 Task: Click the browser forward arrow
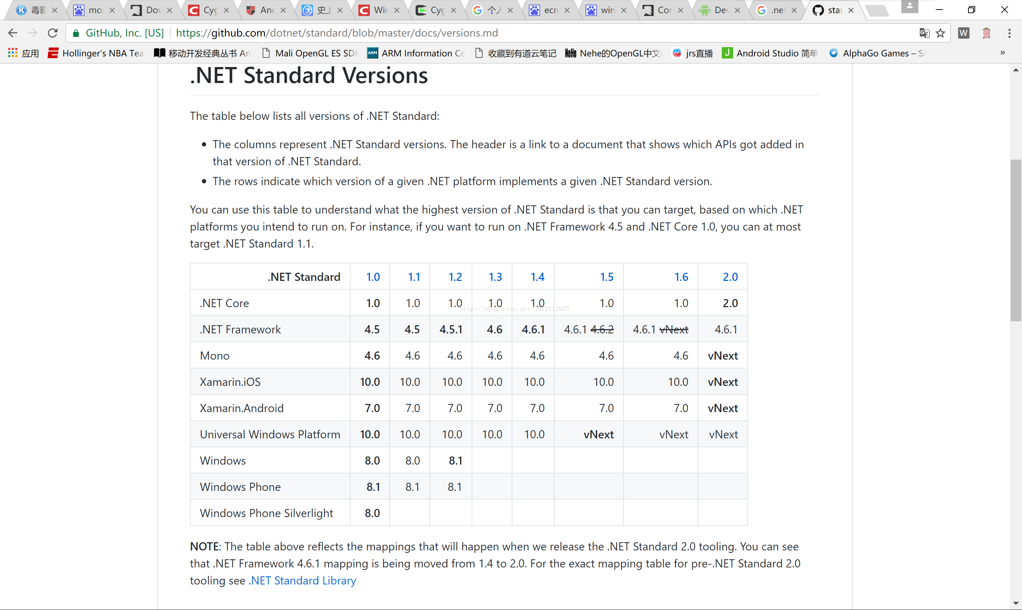(33, 33)
